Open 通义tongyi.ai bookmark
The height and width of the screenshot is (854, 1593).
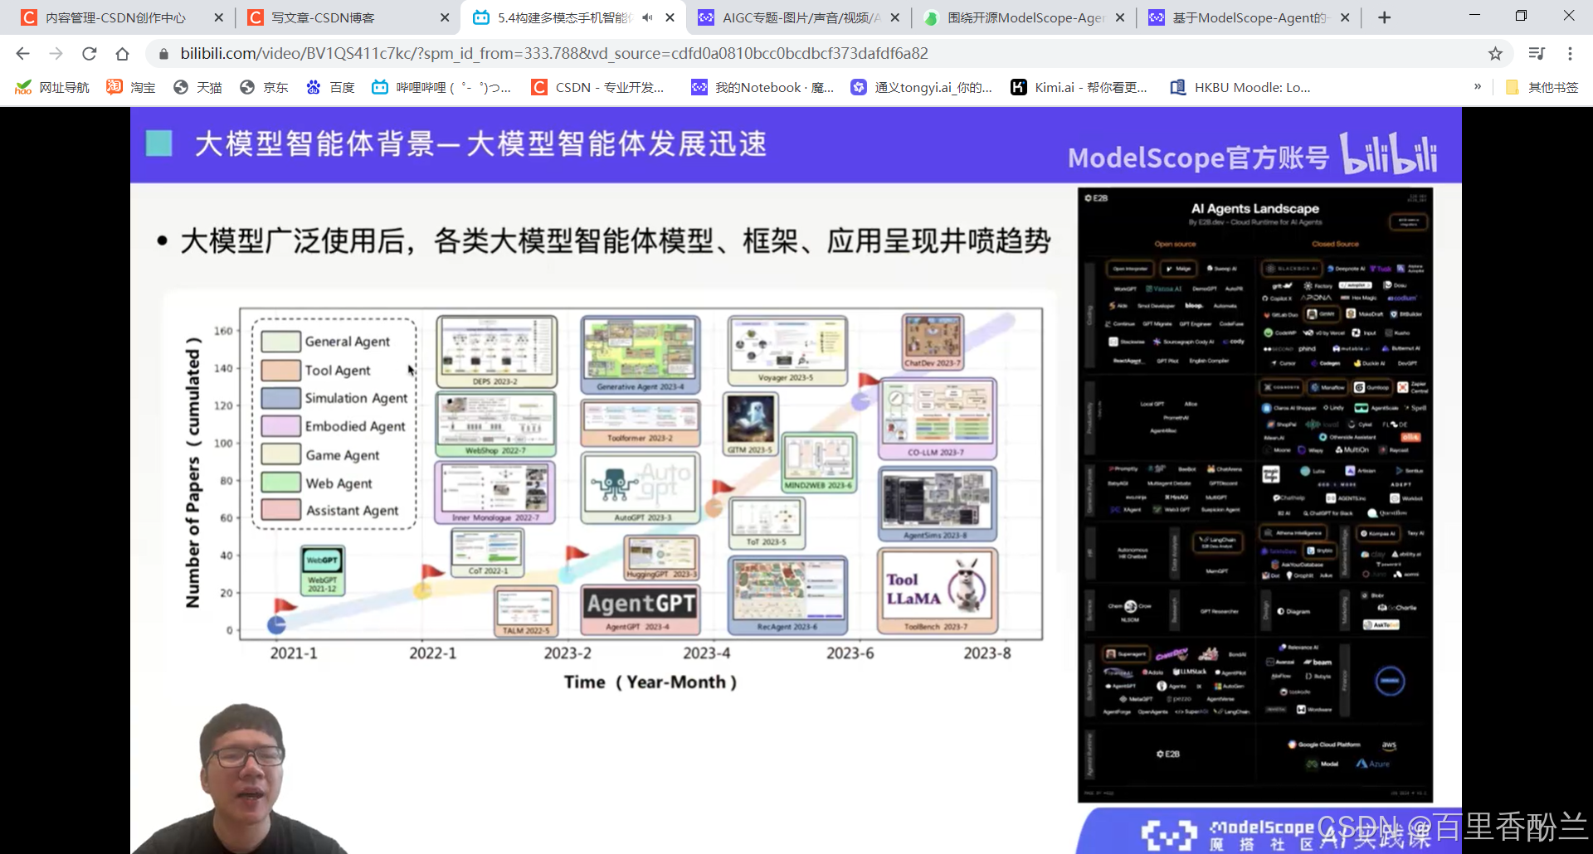pos(922,87)
